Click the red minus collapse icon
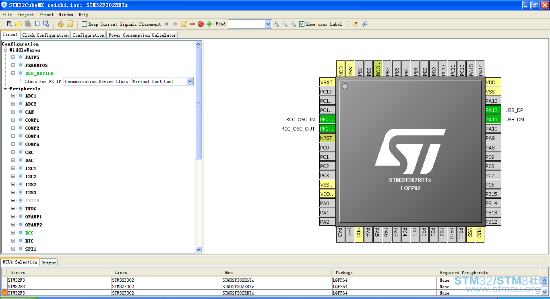Viewport: 550px width, 299px height. pyautogui.click(x=192, y=24)
